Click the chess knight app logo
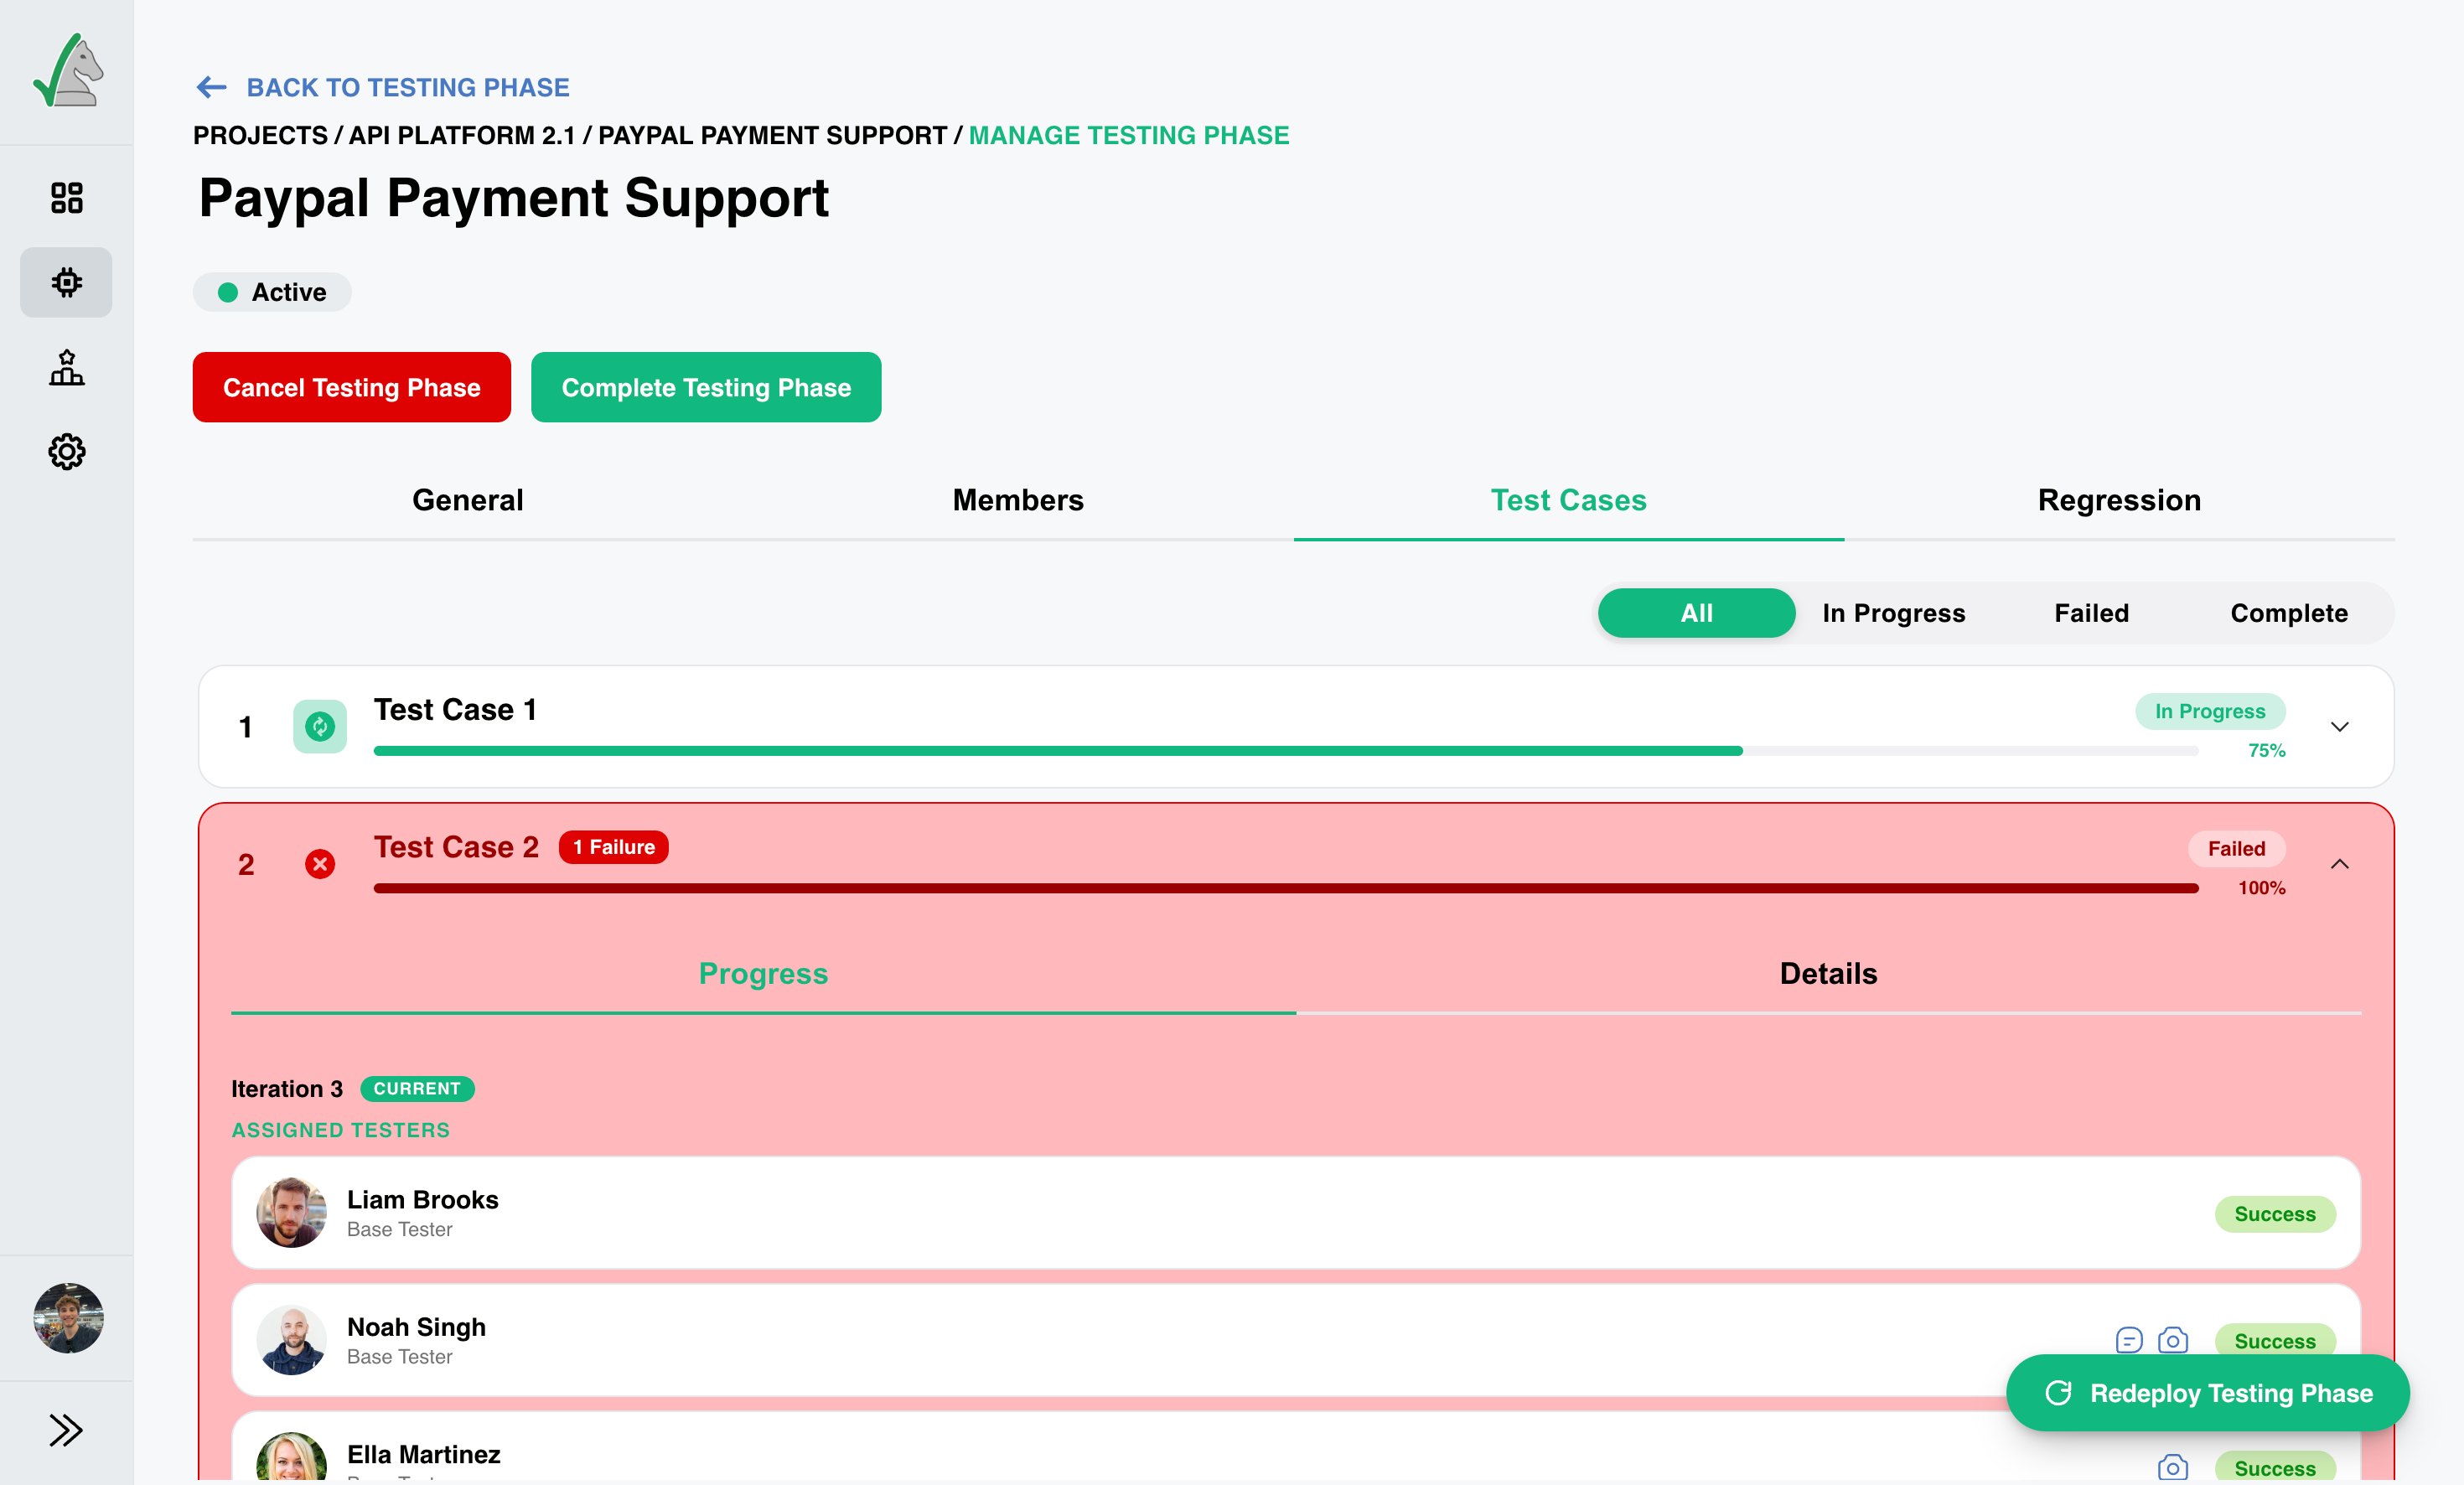2464x1485 pixels. (x=68, y=71)
